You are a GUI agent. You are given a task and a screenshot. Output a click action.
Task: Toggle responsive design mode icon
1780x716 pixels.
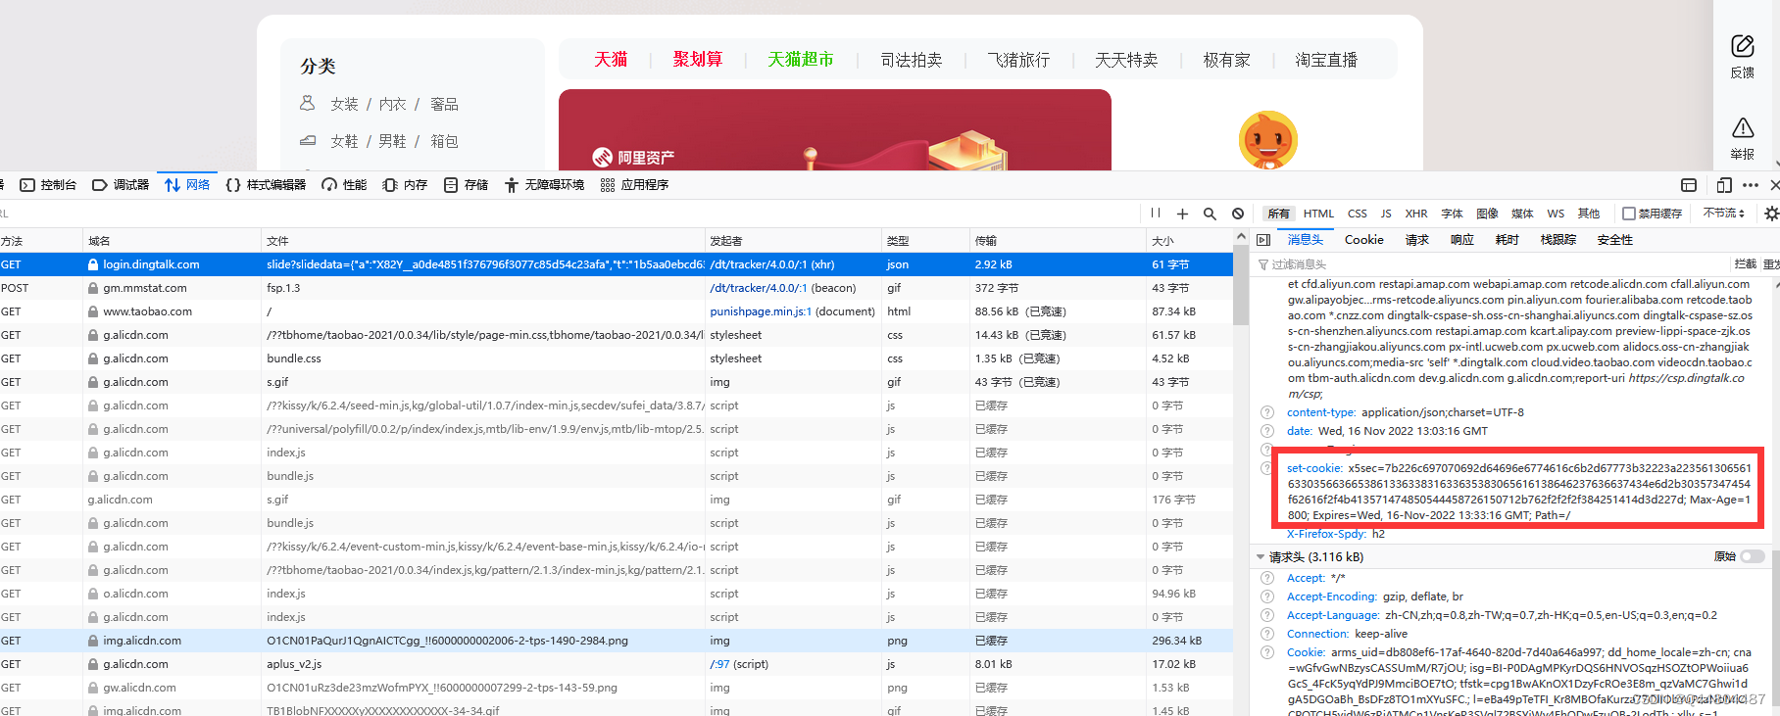tap(1724, 185)
